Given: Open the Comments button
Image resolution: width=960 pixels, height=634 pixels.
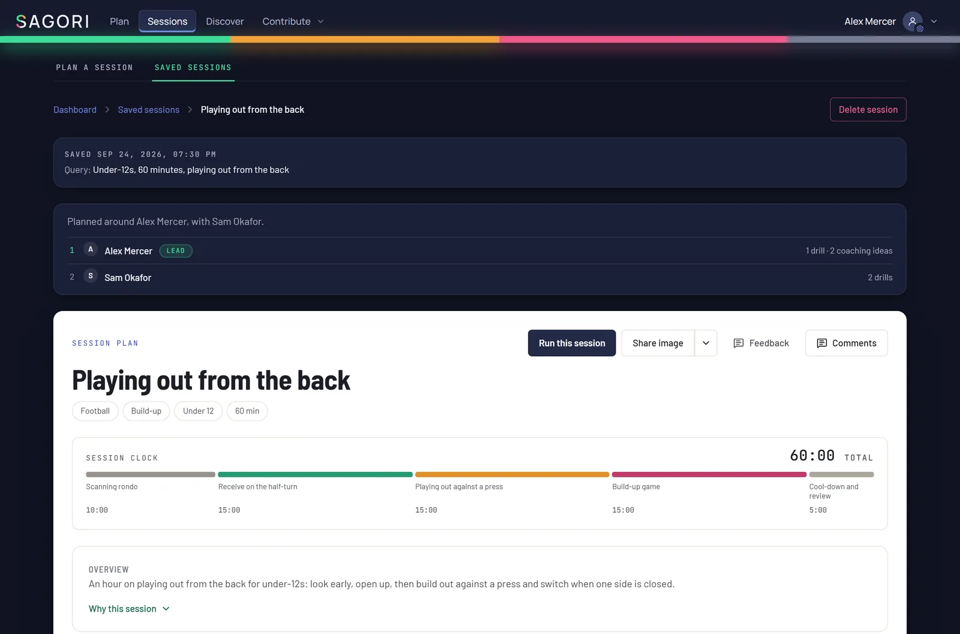Looking at the screenshot, I should click(846, 343).
